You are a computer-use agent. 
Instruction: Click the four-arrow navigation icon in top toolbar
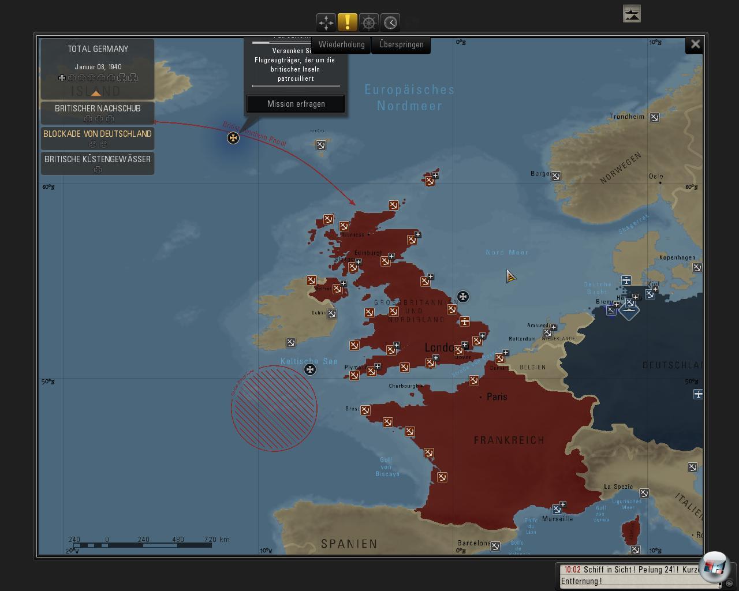click(326, 23)
